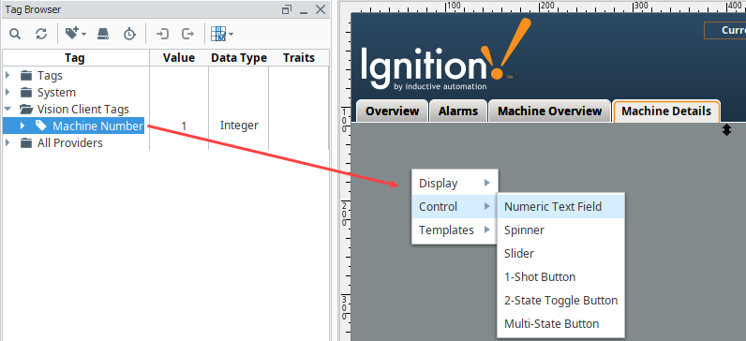746x341 pixels.
Task: Select the Tags tree item
Action: 50,76
